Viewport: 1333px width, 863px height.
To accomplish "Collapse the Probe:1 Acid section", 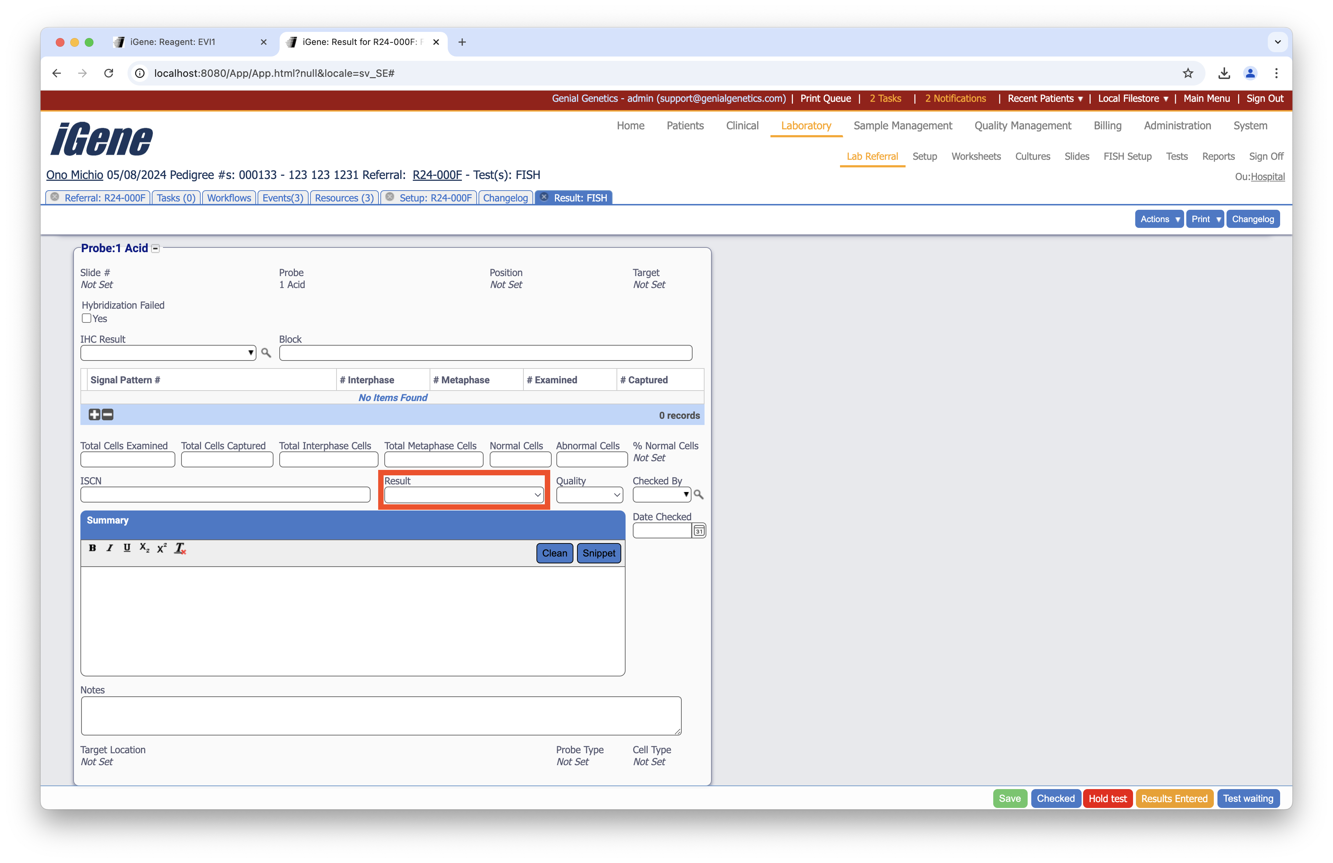I will pos(156,249).
